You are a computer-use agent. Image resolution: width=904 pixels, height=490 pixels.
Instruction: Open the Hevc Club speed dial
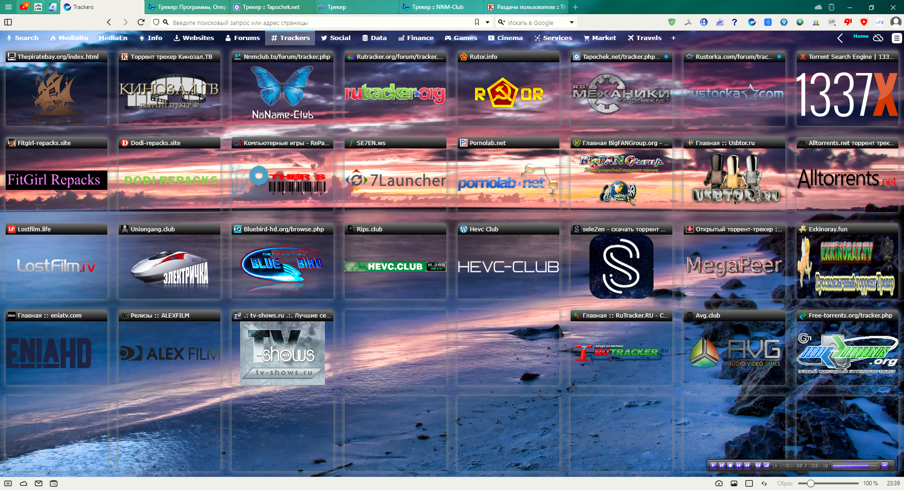point(508,261)
